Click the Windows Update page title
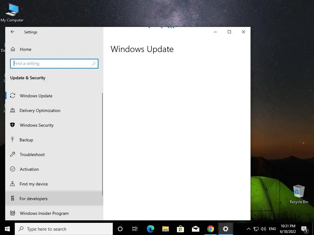Viewport: 314px width, 235px height. point(142,49)
